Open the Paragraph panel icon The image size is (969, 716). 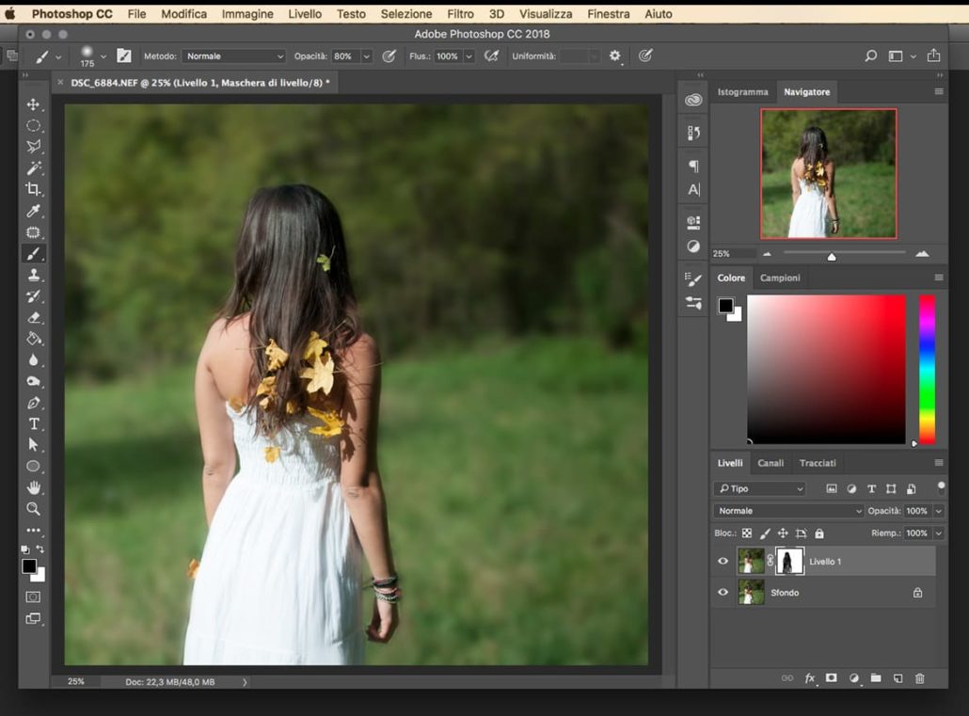[693, 166]
